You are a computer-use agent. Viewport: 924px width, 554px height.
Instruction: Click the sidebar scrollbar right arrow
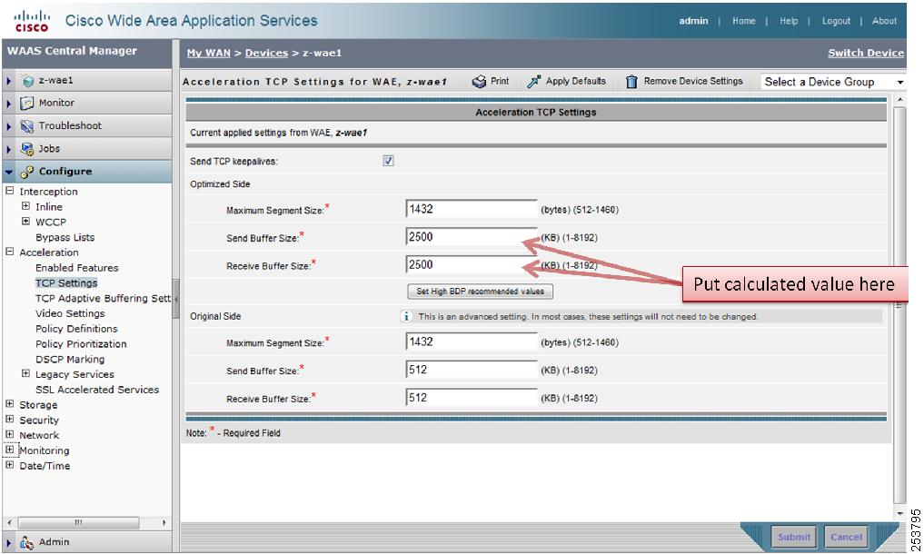[164, 523]
